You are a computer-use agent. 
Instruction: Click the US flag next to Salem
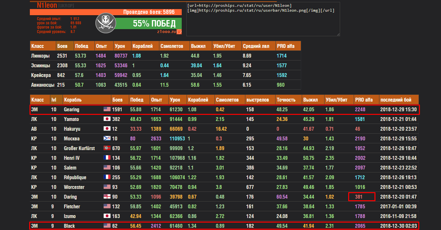coord(107,168)
